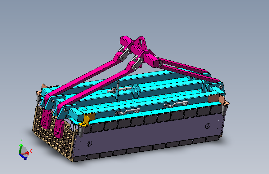Select the right-end gray corner pin
The image size is (269, 174).
[225, 110]
